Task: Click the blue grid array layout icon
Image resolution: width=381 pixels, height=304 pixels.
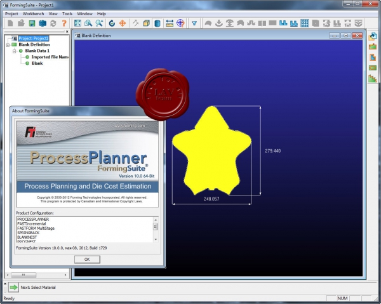Action: click(x=304, y=23)
